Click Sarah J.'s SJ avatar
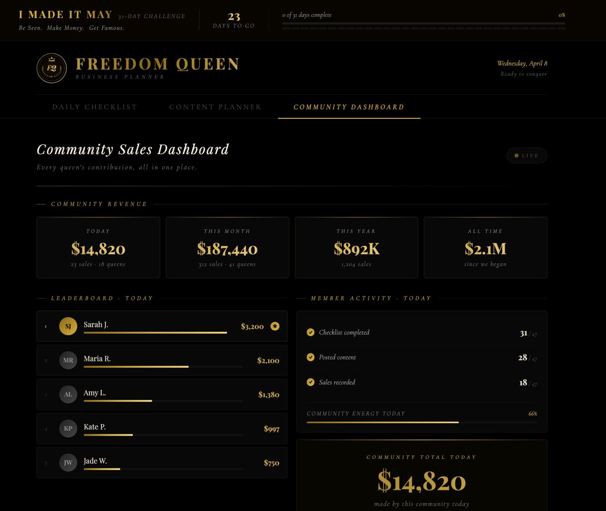The height and width of the screenshot is (511, 606). tap(68, 326)
